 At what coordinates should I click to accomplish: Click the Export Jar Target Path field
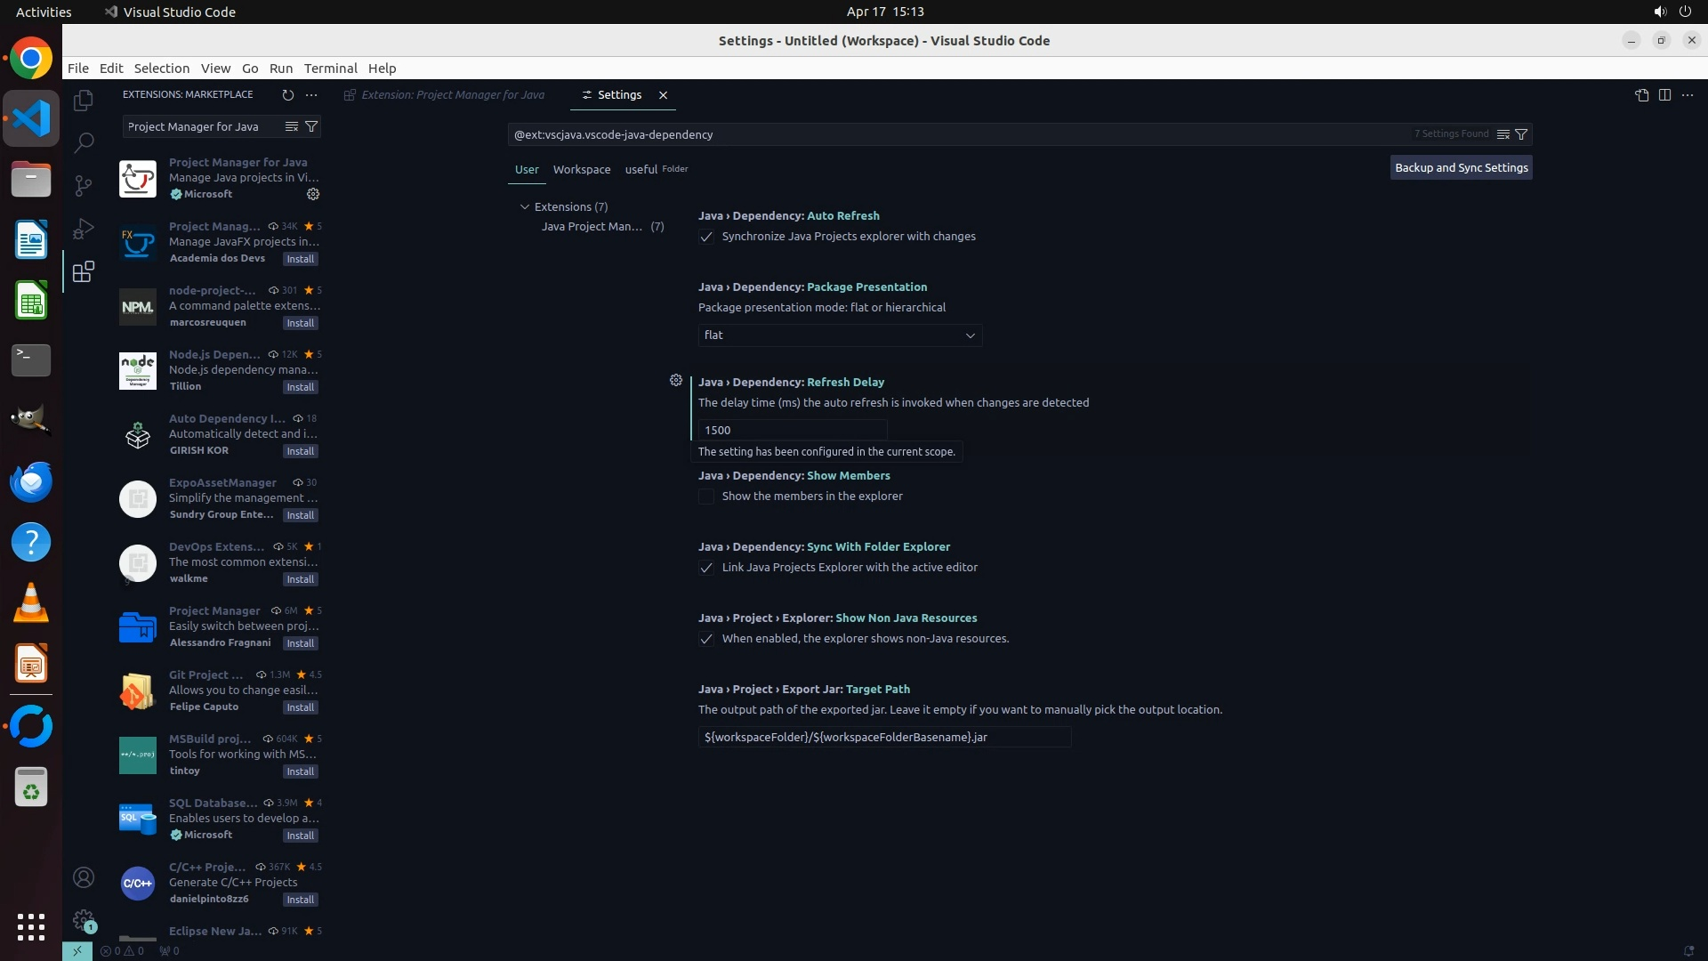click(x=884, y=737)
